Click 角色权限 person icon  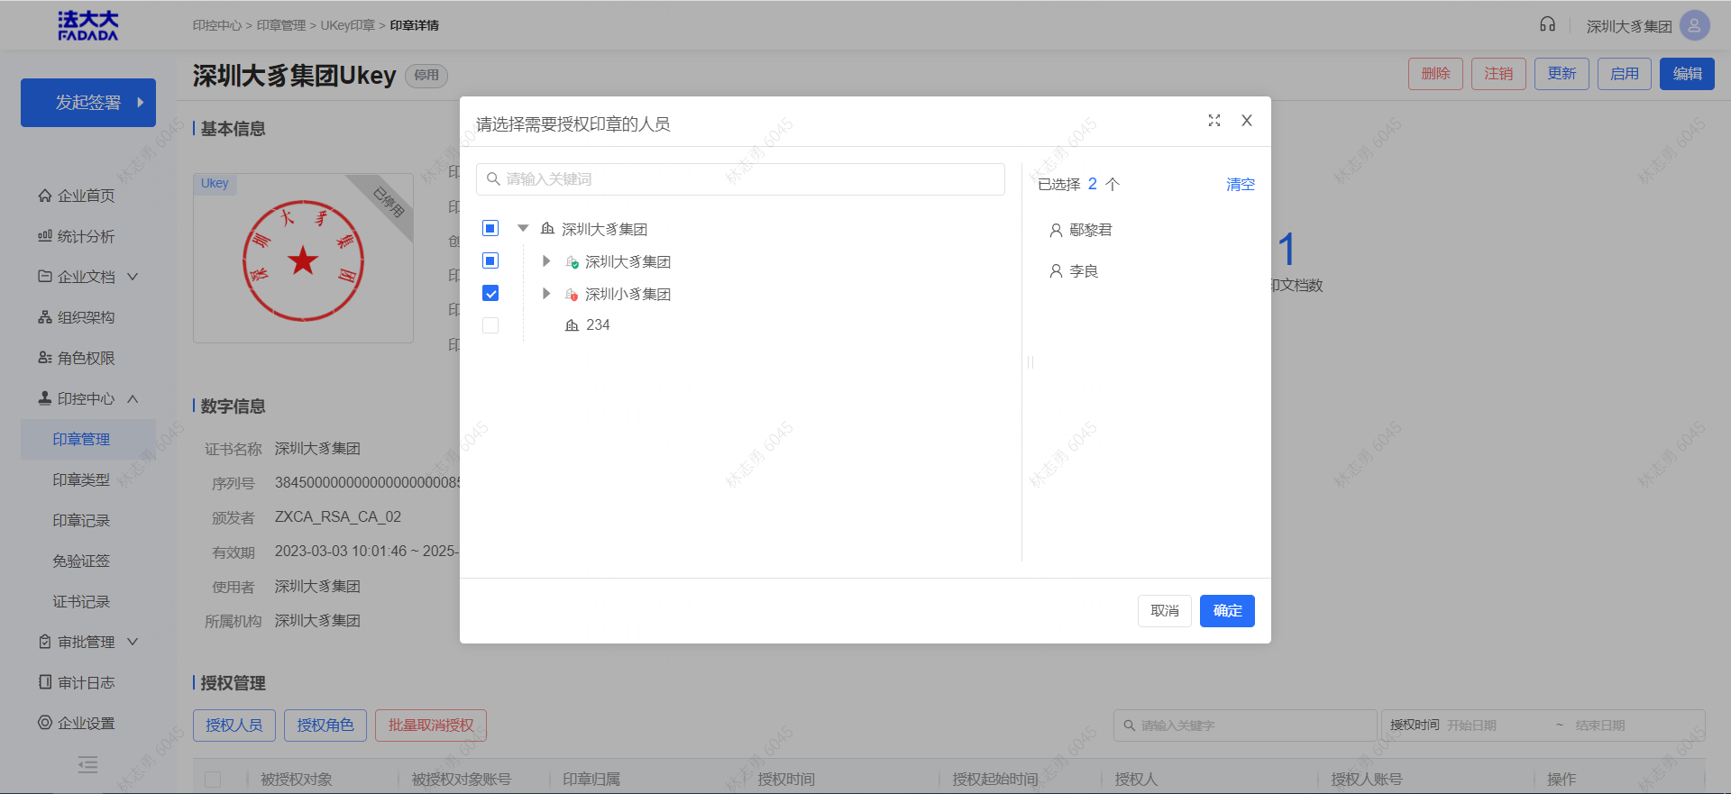point(45,357)
